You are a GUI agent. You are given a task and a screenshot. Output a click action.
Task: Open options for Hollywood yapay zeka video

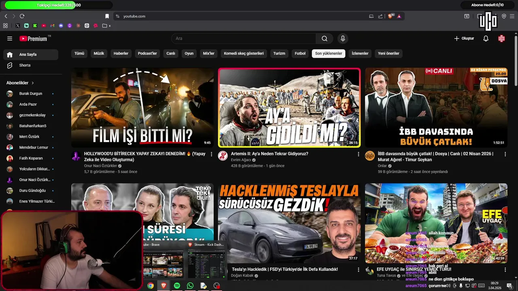211,154
